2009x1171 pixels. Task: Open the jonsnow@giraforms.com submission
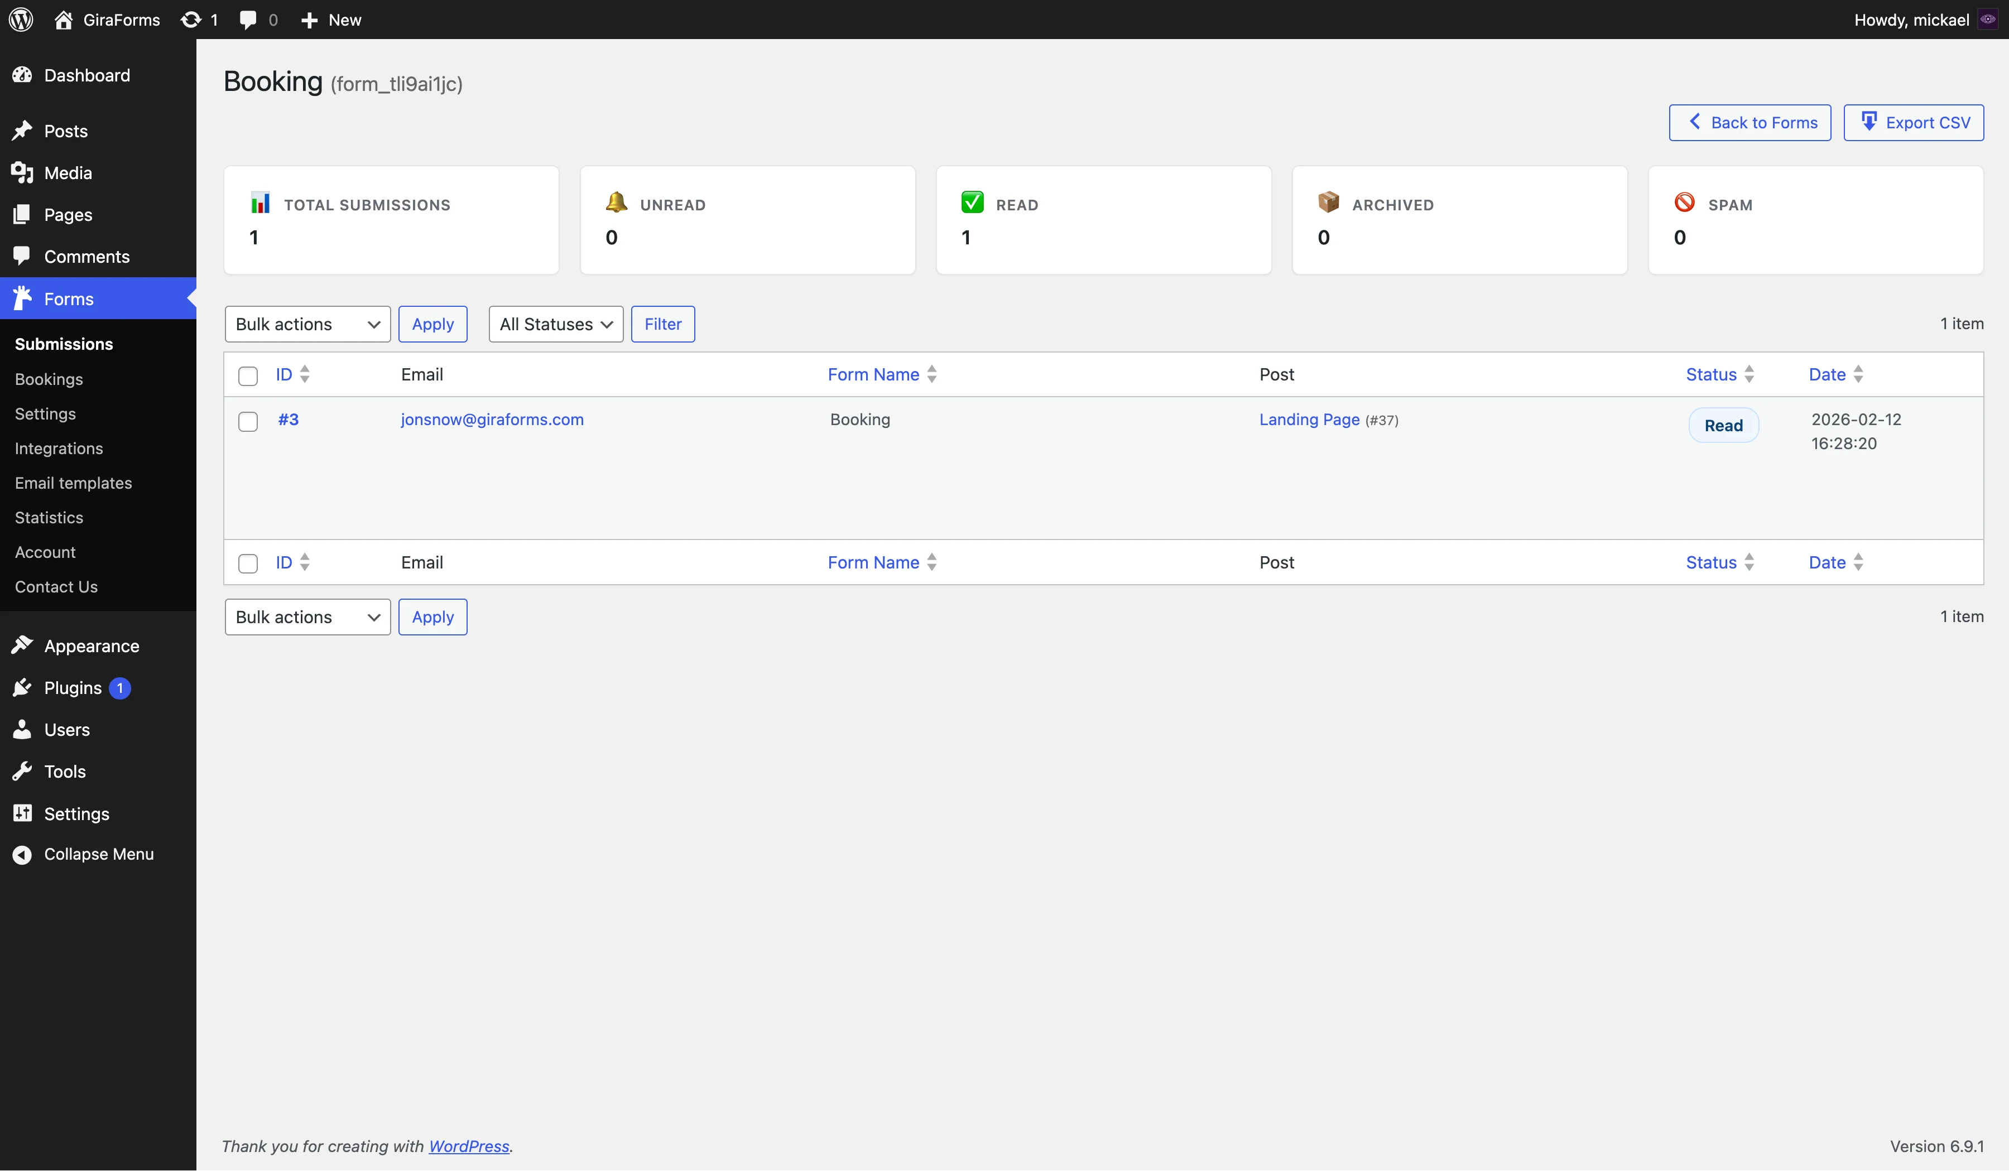click(491, 420)
